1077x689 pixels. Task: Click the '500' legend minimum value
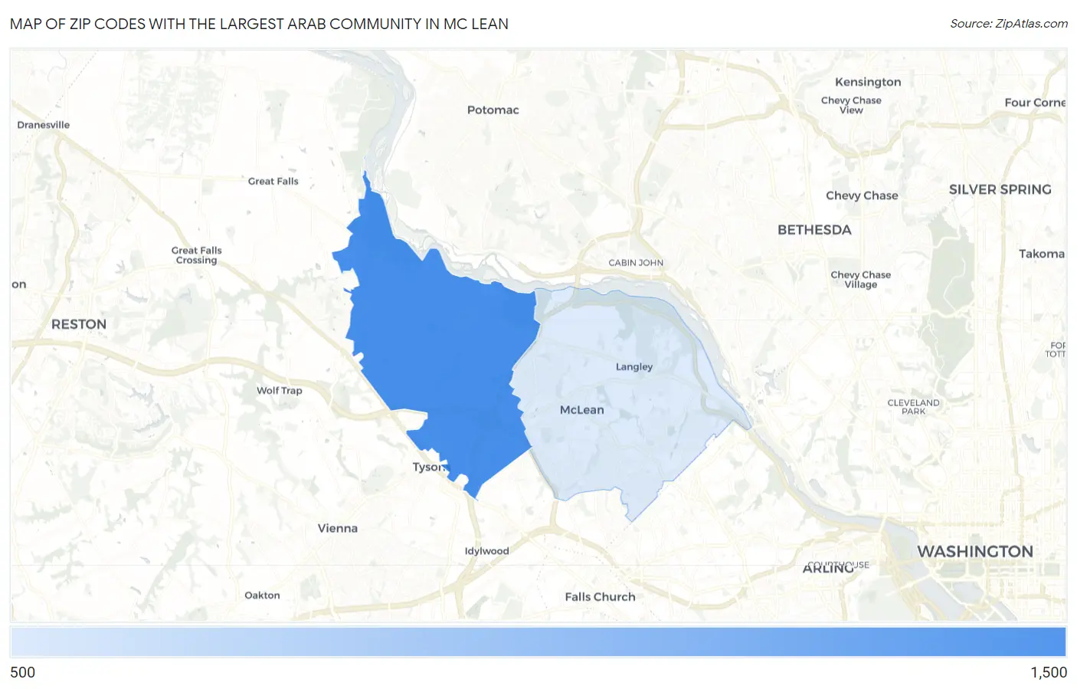tap(23, 672)
